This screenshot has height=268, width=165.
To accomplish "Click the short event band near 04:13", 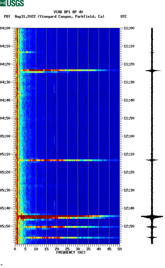I will pyautogui.click(x=27, y=52).
